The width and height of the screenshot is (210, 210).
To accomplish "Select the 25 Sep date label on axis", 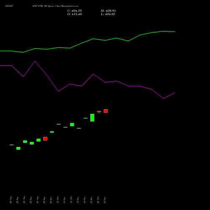I will coord(31,200).
